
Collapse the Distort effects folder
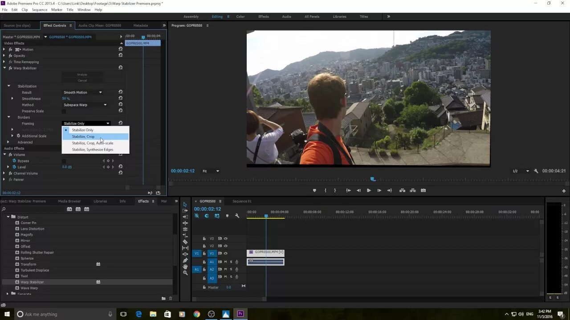pos(8,217)
